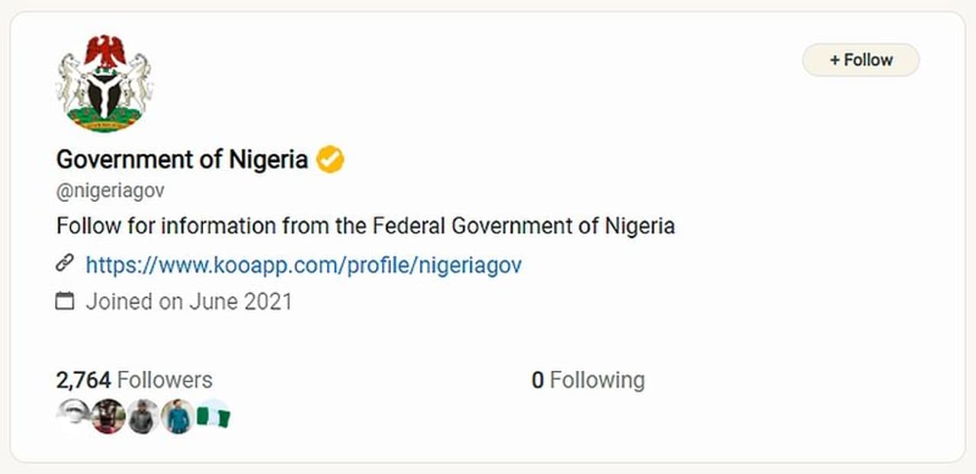Click the Joined on June 2021 text
This screenshot has height=474, width=976.
point(188,302)
